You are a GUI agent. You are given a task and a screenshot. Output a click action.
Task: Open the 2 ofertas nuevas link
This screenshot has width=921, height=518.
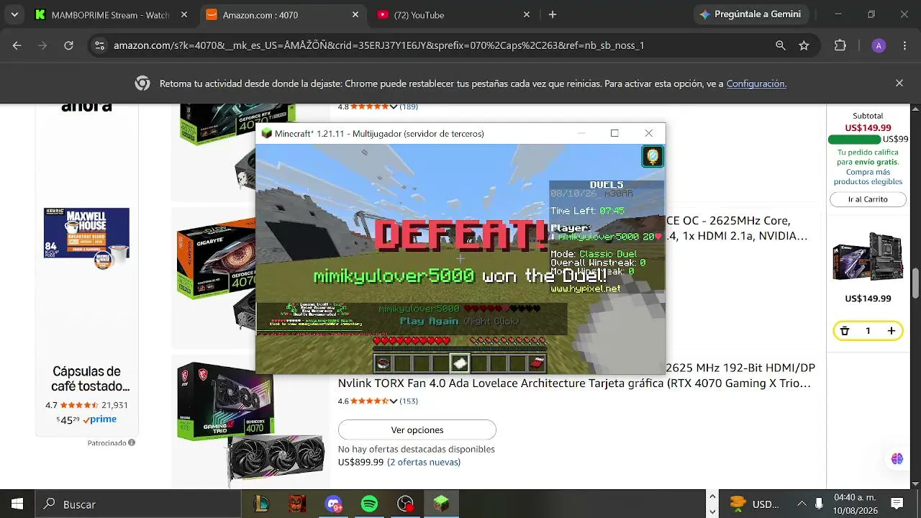[424, 462]
